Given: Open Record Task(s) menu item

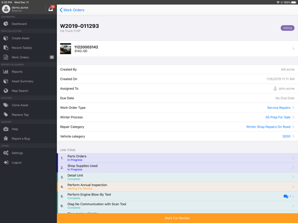Looking at the screenshot, I should coord(28,47).
